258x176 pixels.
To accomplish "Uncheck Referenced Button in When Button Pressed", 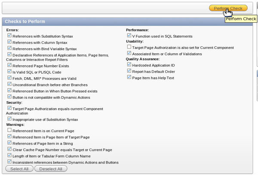I will [9, 91].
